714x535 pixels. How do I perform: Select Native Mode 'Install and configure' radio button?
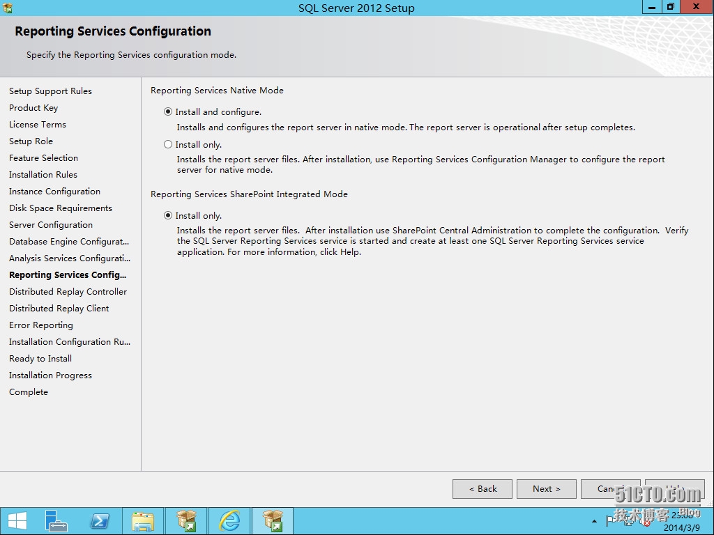click(168, 111)
